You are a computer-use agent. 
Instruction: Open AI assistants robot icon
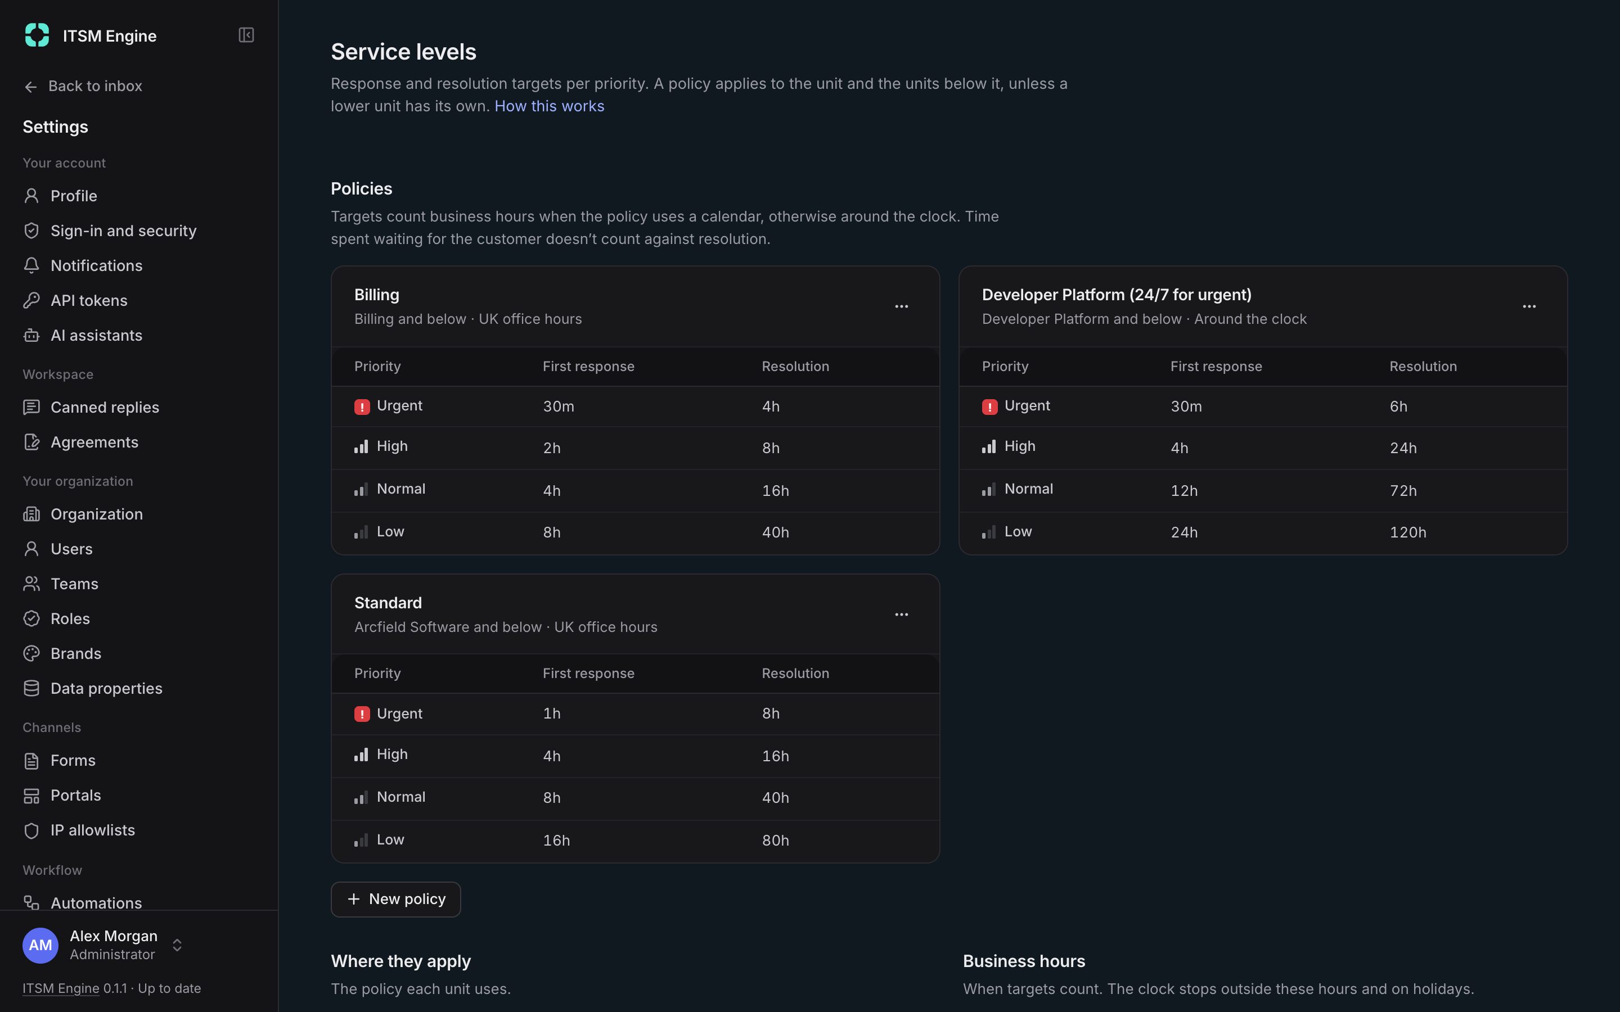(31, 335)
